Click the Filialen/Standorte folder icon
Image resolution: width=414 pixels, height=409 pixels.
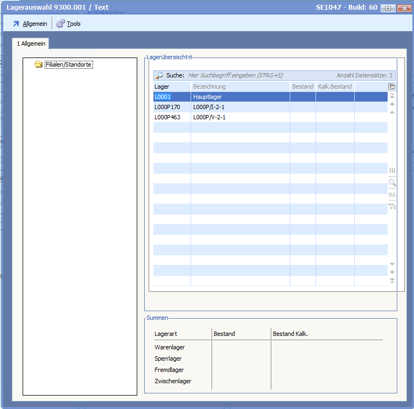click(x=38, y=64)
